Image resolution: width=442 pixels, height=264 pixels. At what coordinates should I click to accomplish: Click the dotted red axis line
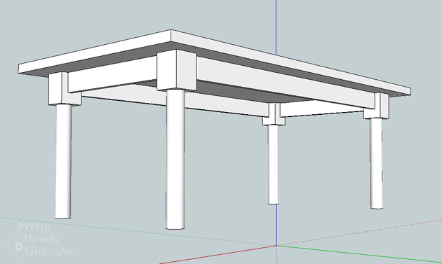pos(359,232)
